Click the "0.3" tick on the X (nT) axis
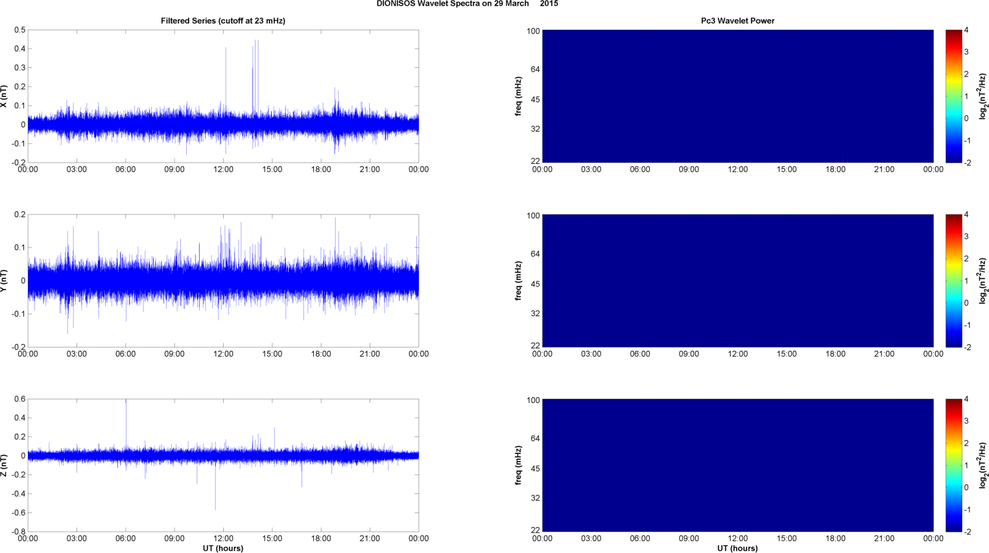 tap(19, 68)
